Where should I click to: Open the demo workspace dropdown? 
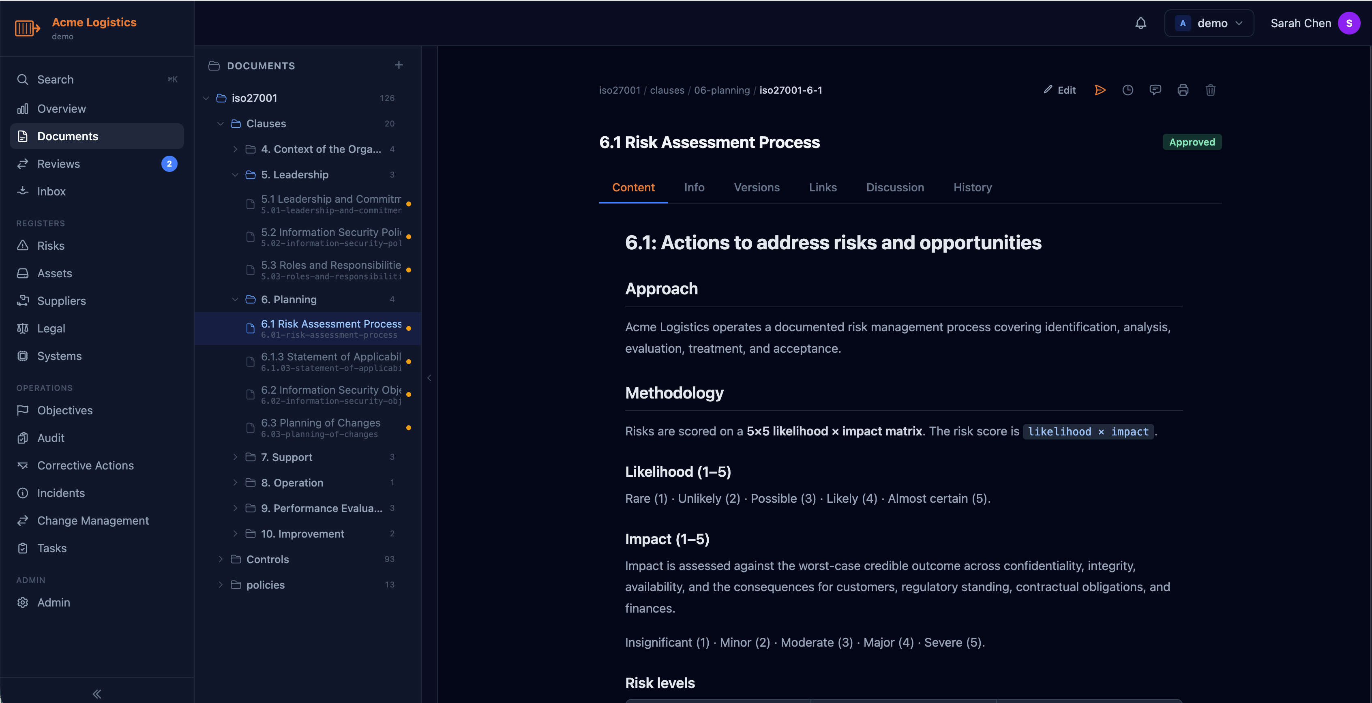[1209, 24]
